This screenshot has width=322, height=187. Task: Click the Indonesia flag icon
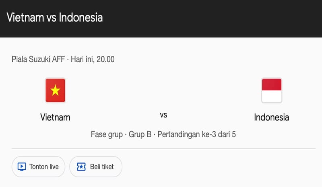[271, 90]
